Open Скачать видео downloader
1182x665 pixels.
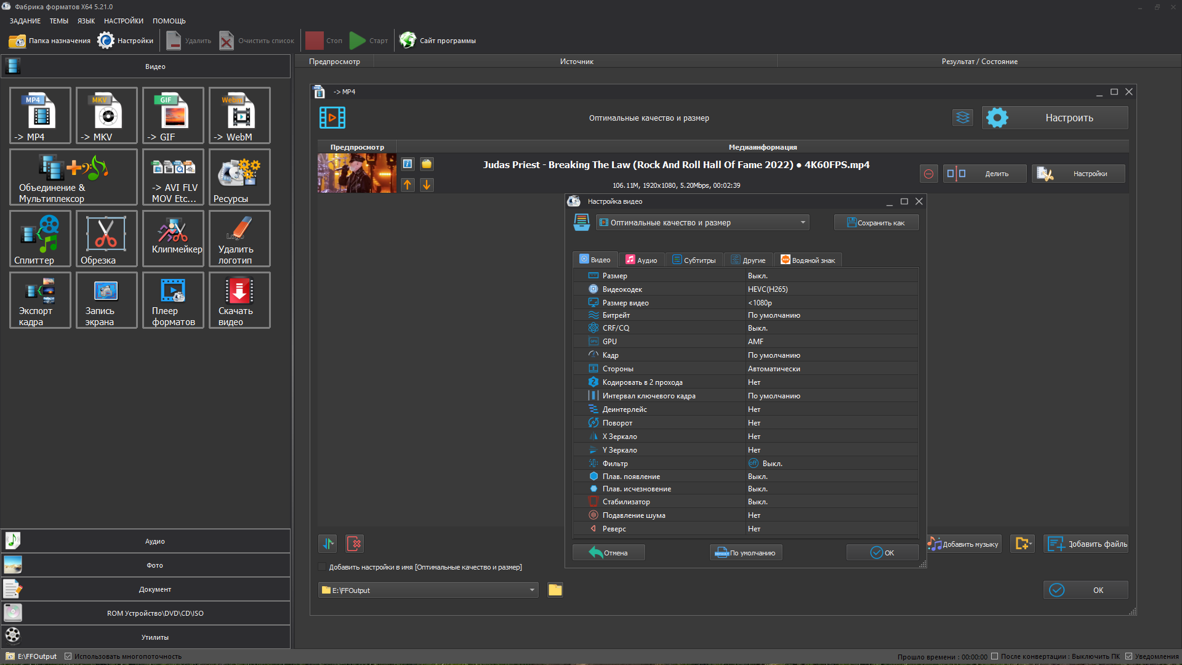coord(239,300)
